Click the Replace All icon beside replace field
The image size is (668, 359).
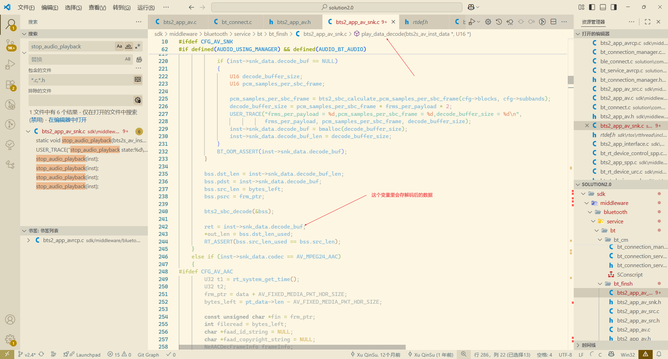click(x=139, y=59)
